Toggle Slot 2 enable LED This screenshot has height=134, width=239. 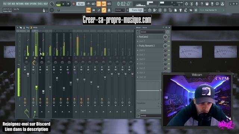click(x=169, y=41)
